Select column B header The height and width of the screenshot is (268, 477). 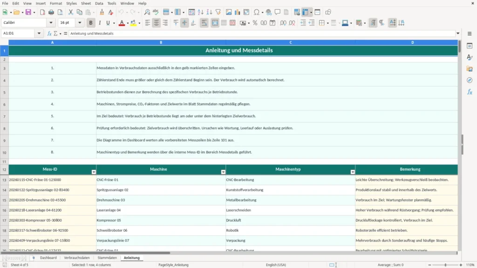click(x=161, y=42)
